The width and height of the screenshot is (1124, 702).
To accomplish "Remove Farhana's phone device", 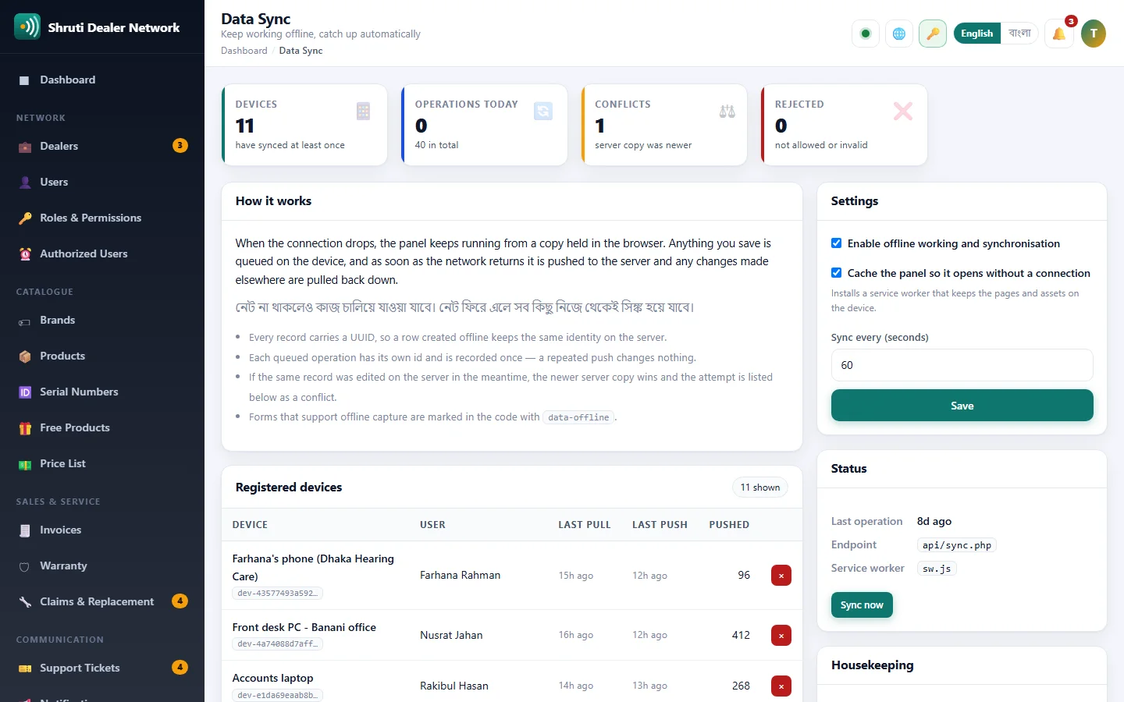I will point(781,576).
